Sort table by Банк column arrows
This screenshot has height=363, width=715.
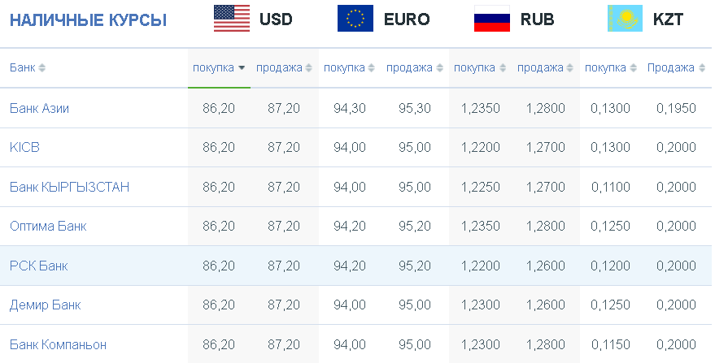coord(42,68)
